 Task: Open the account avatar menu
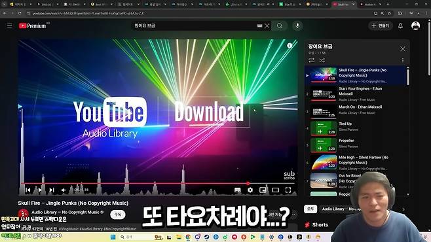click(x=415, y=26)
